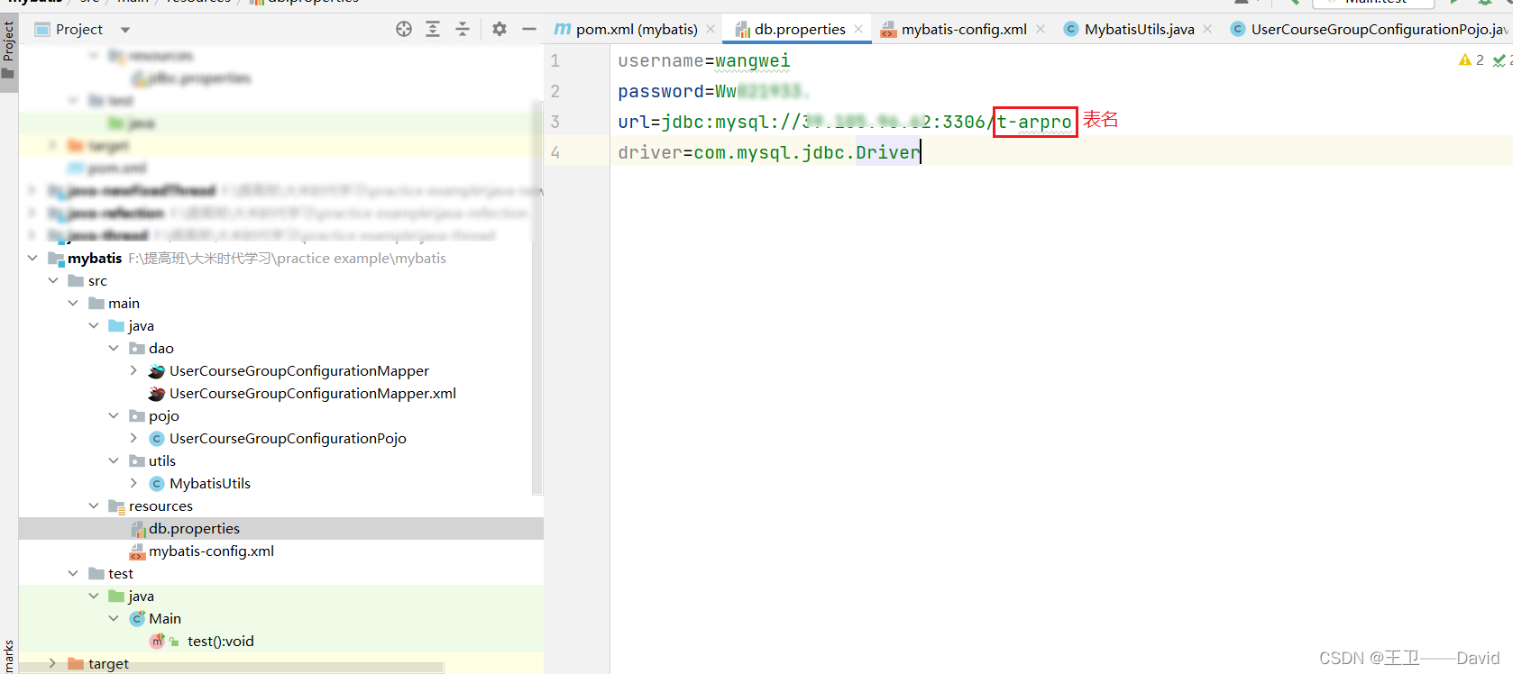Collapse the test folder
Image resolution: width=1513 pixels, height=674 pixels.
(x=73, y=573)
